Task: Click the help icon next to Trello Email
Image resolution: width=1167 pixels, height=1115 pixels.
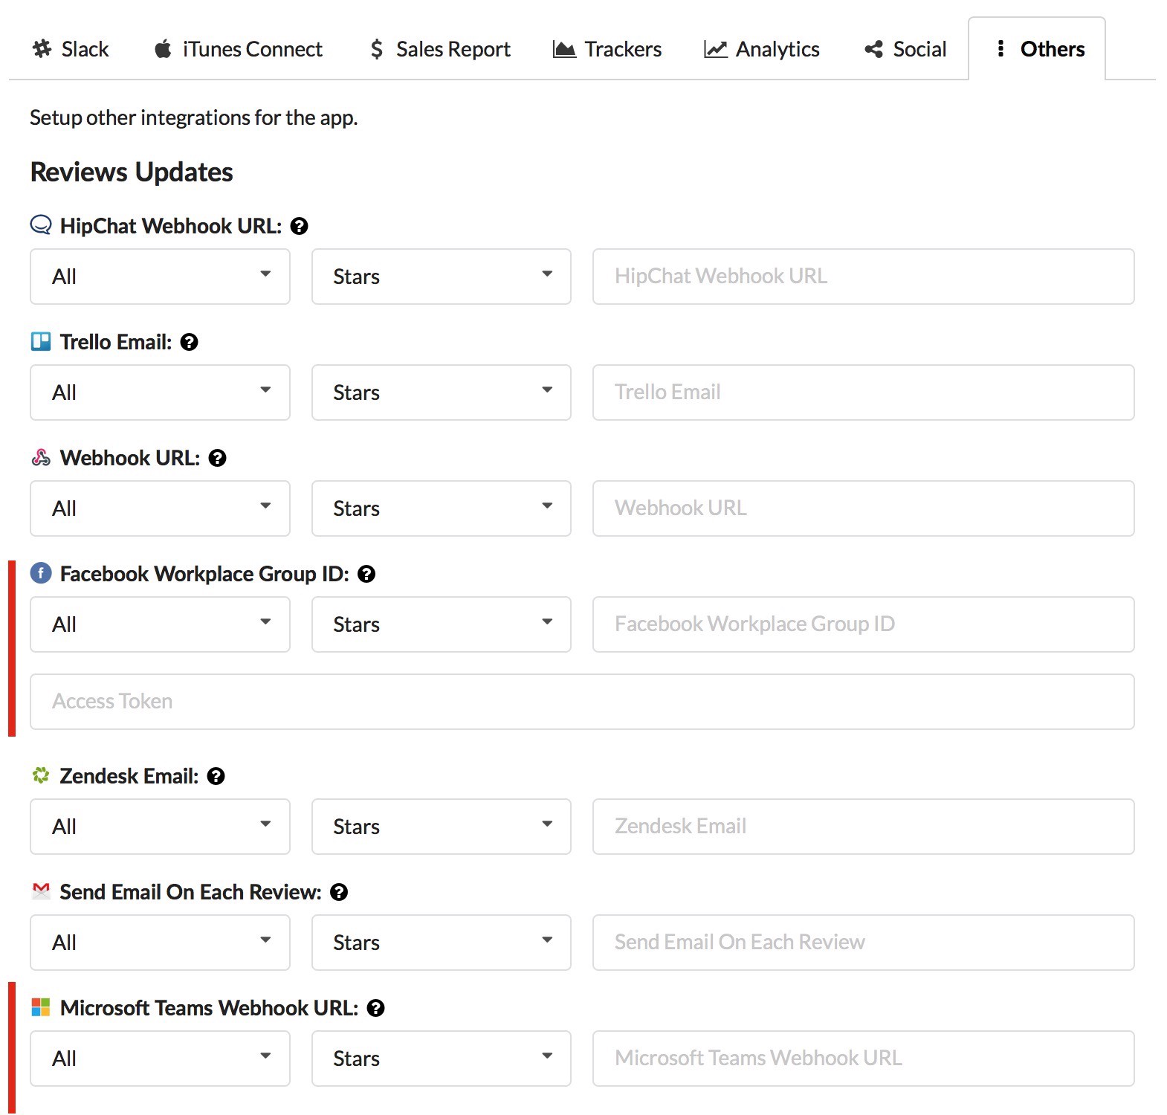Action: coord(190,342)
